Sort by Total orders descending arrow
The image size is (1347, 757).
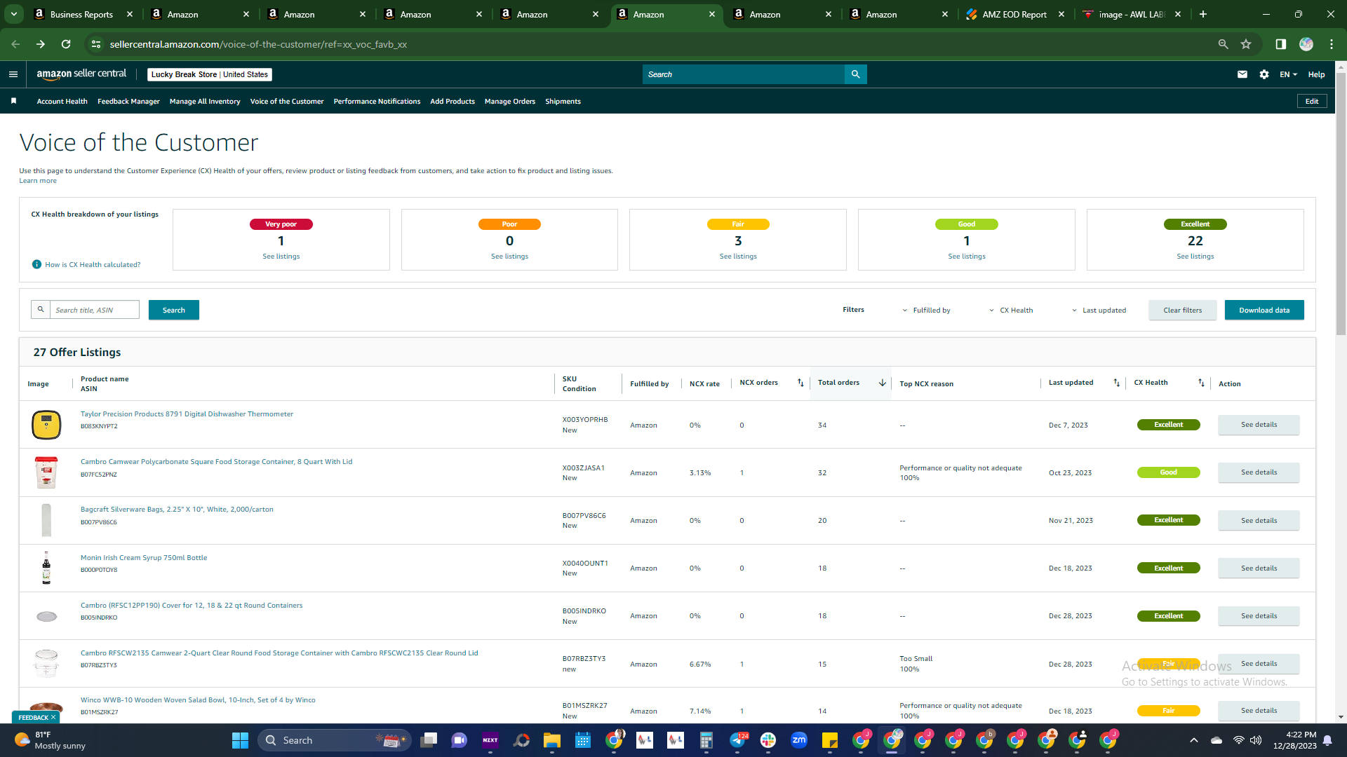883,383
